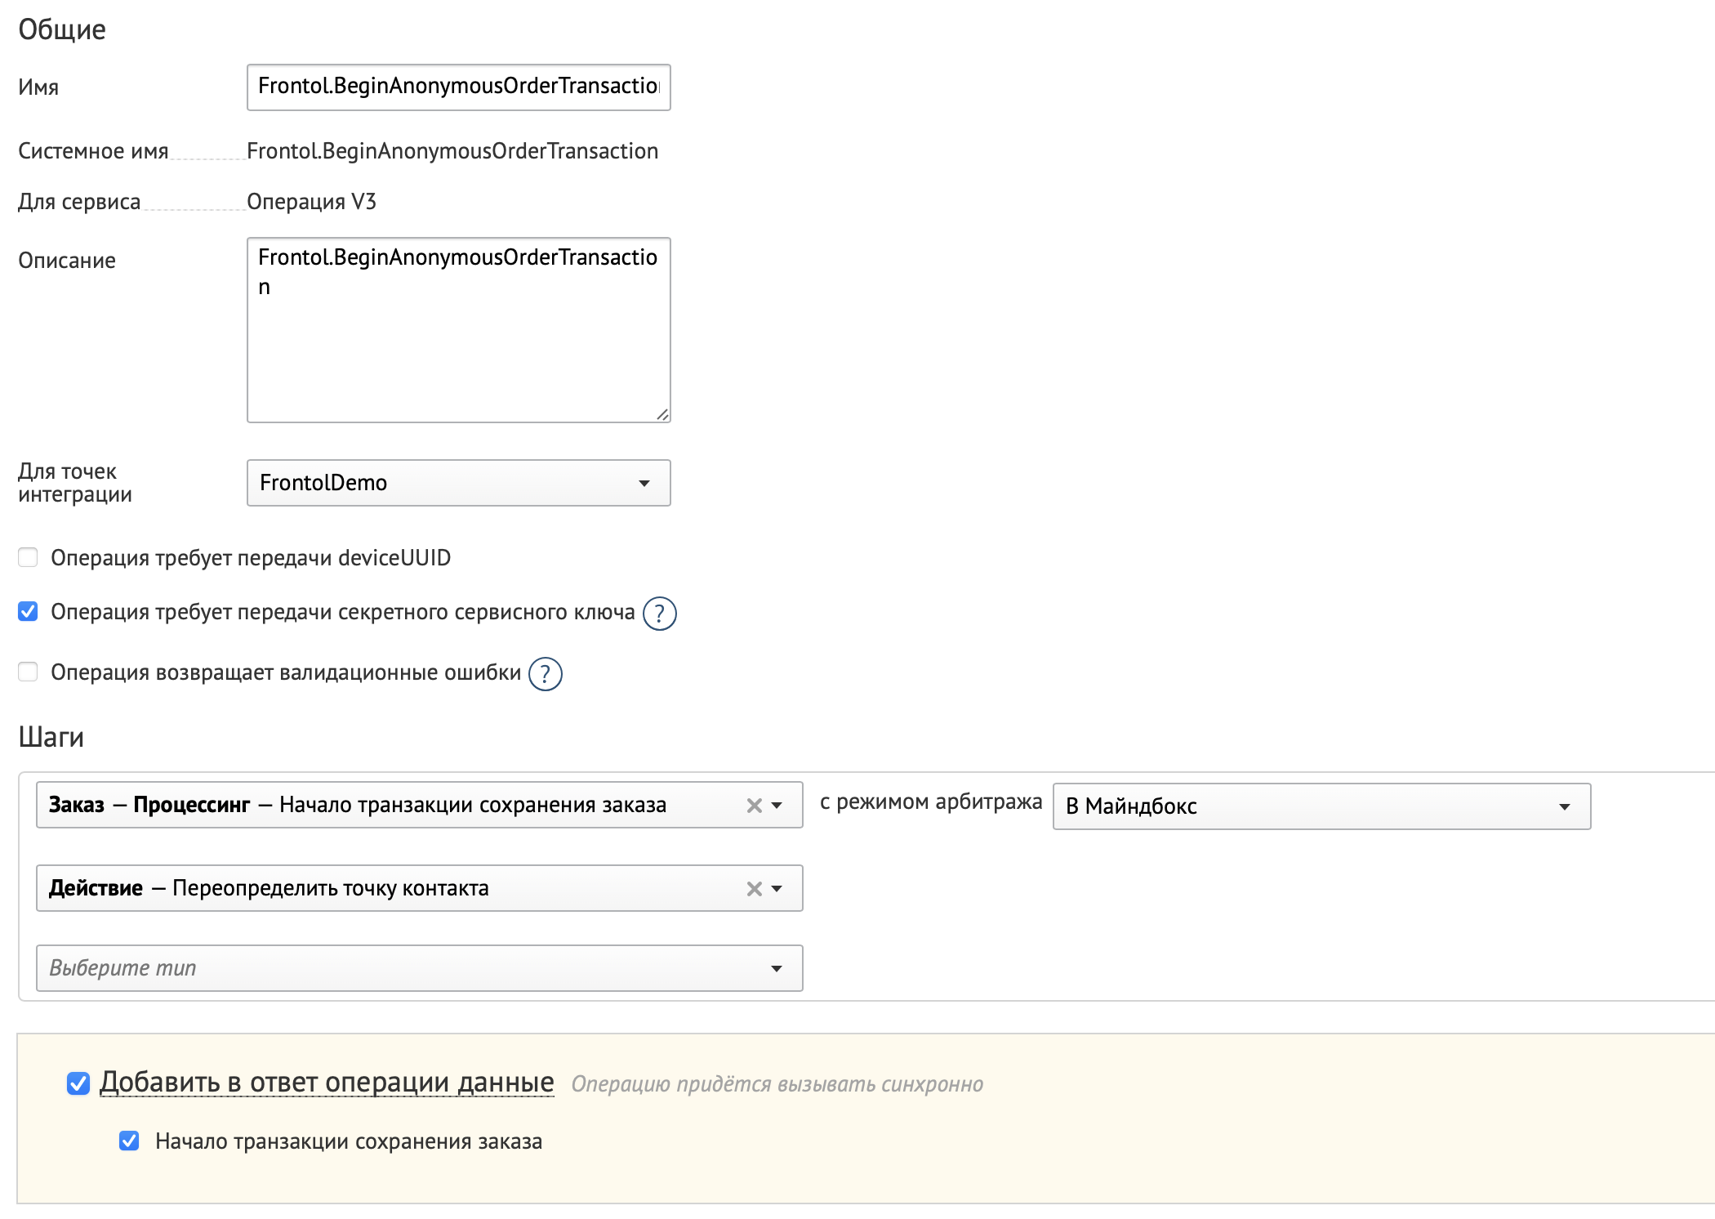Enable validation errors return checkbox
The image size is (1715, 1219).
(28, 672)
